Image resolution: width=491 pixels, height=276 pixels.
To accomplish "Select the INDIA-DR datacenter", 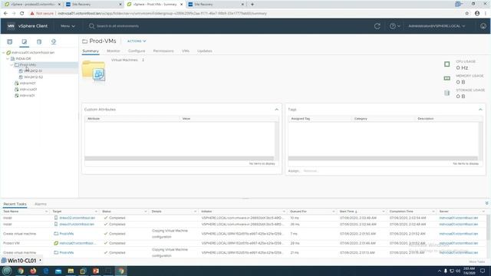I will click(x=24, y=58).
